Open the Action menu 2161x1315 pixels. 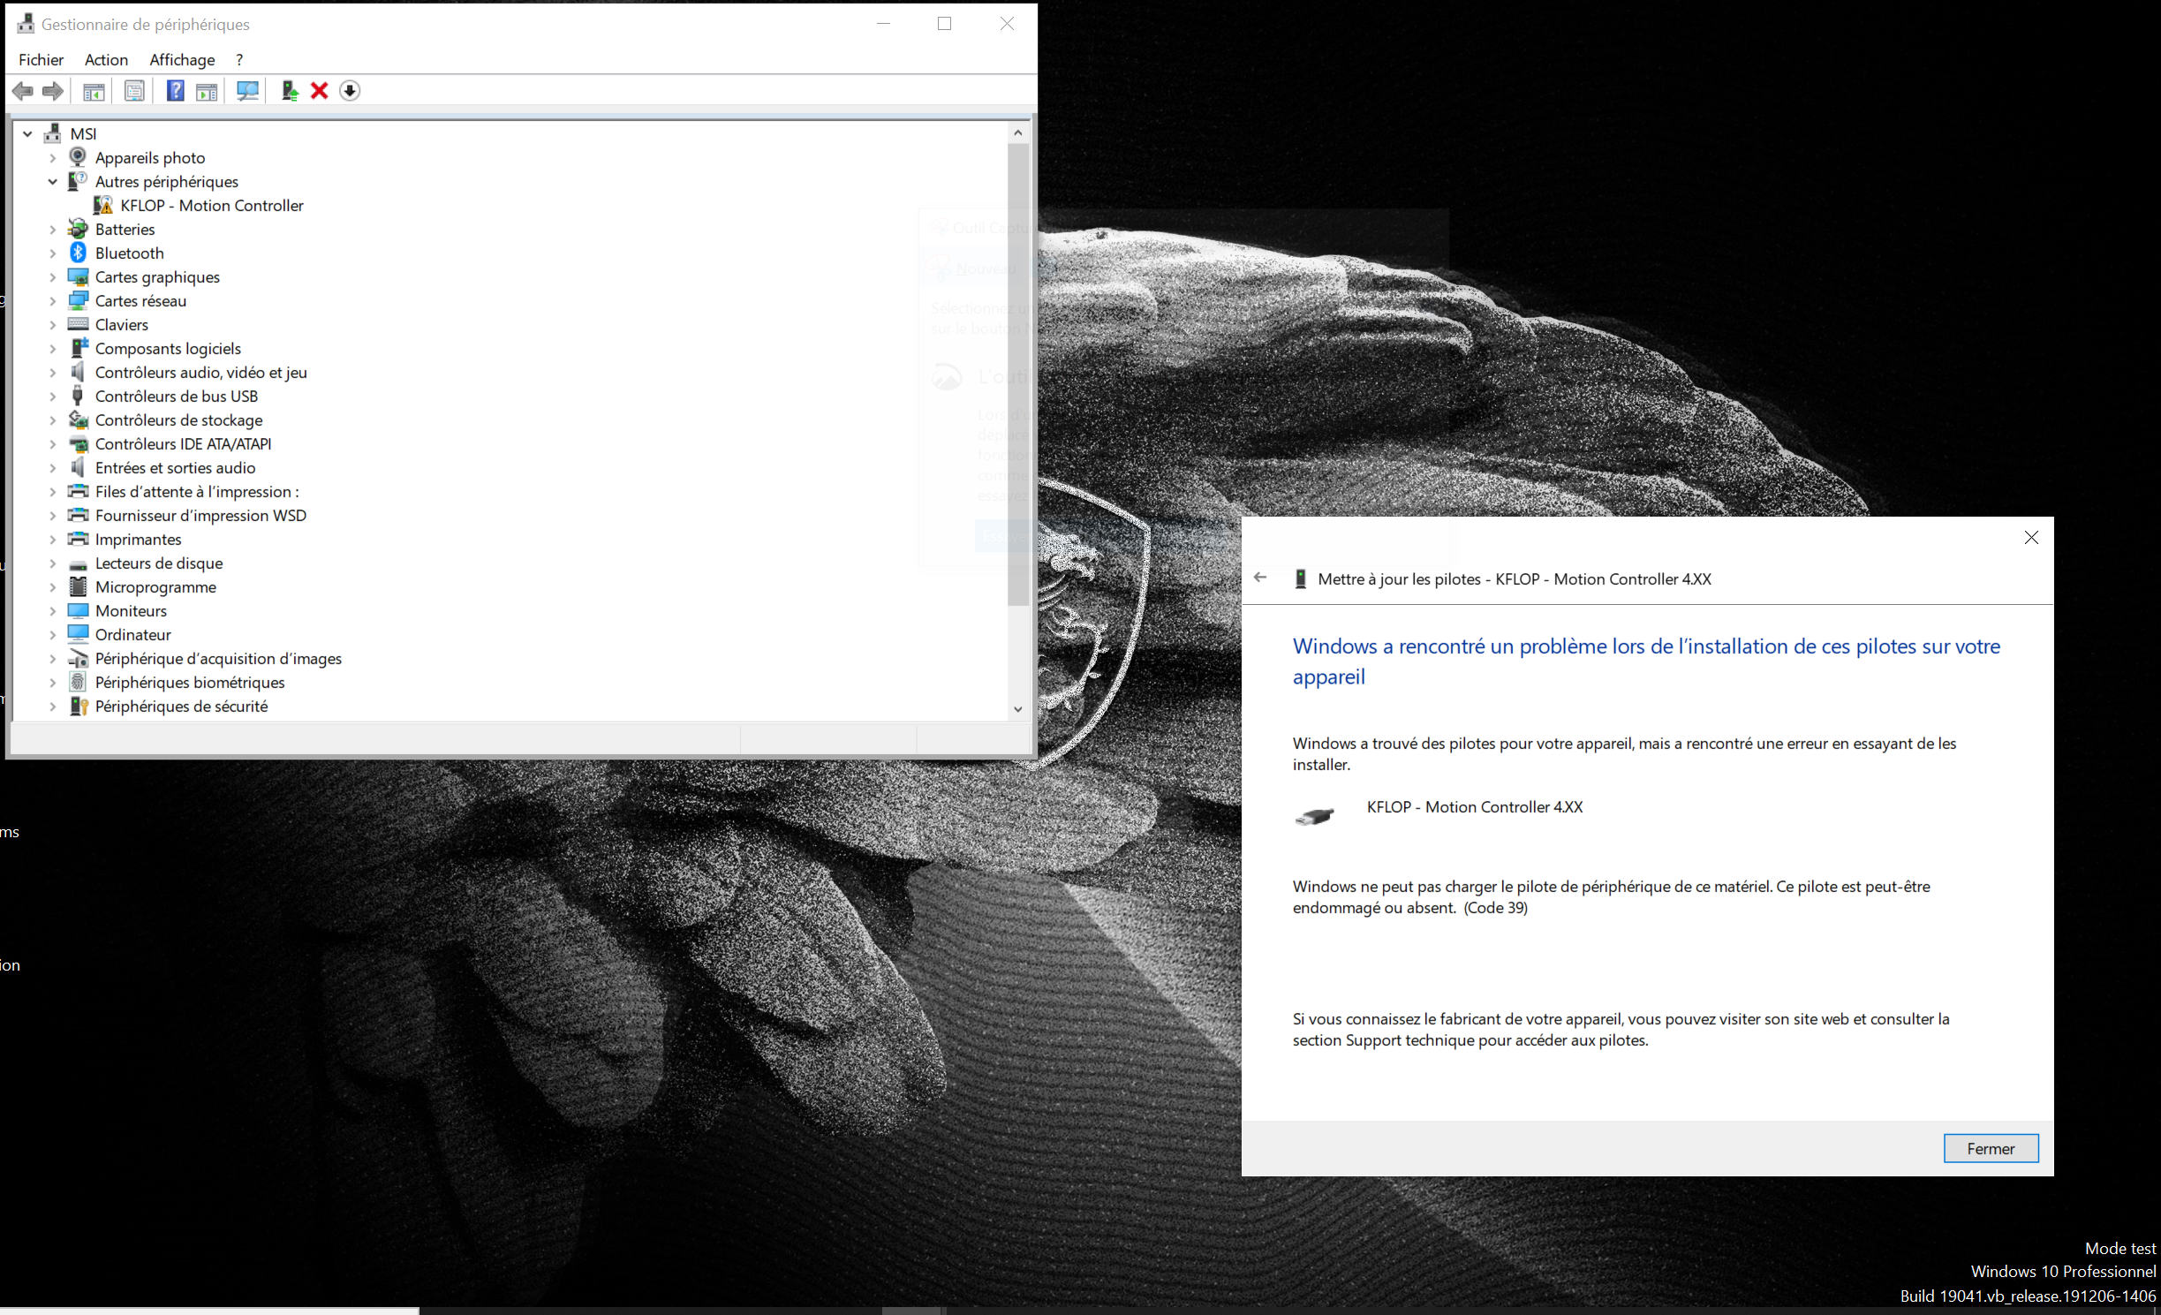click(106, 59)
